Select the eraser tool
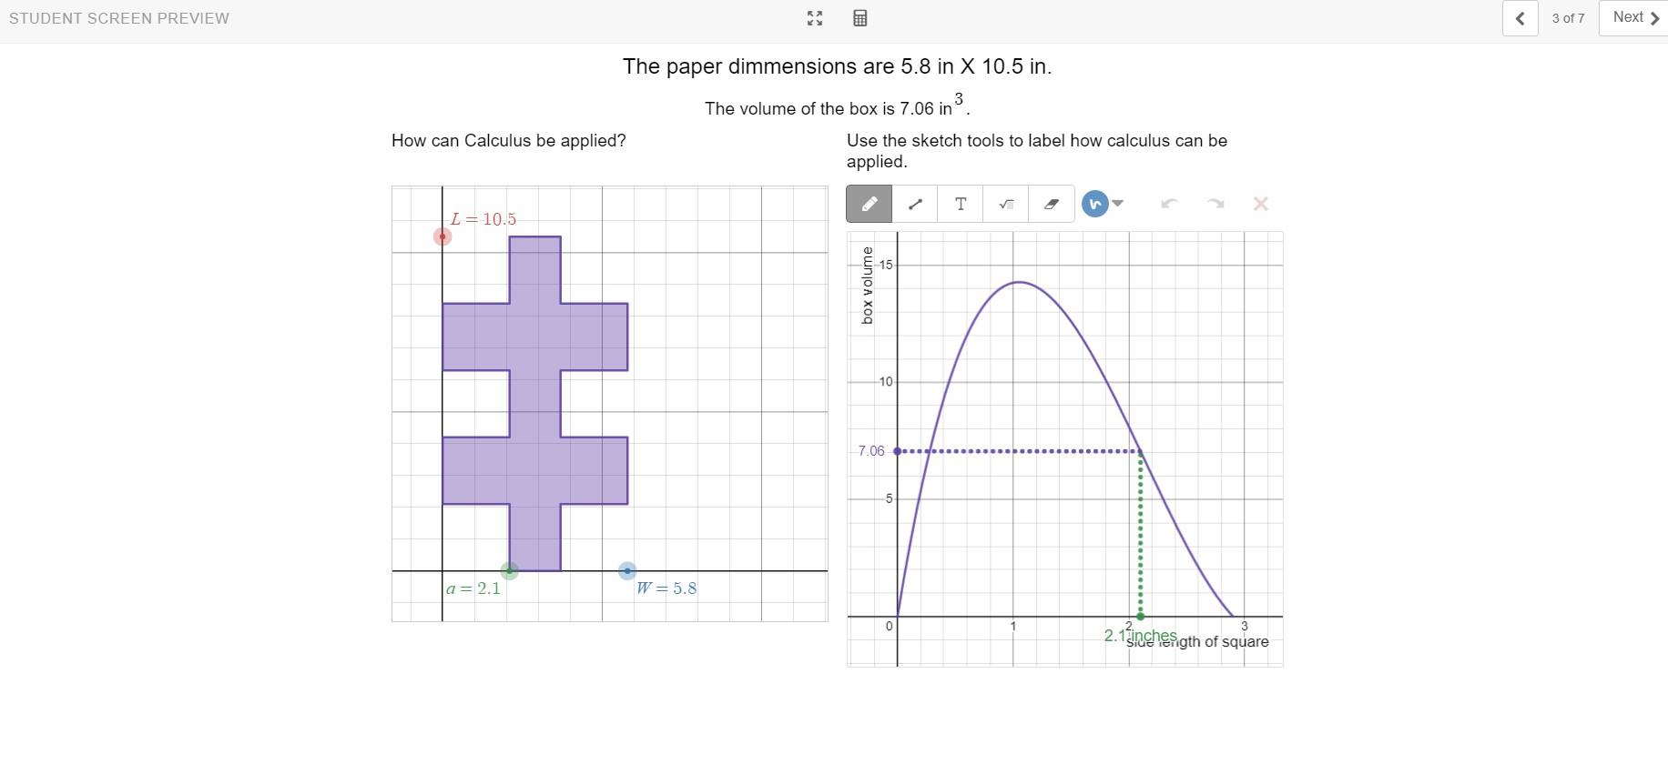Viewport: 1668px width, 764px height. pos(1052,204)
